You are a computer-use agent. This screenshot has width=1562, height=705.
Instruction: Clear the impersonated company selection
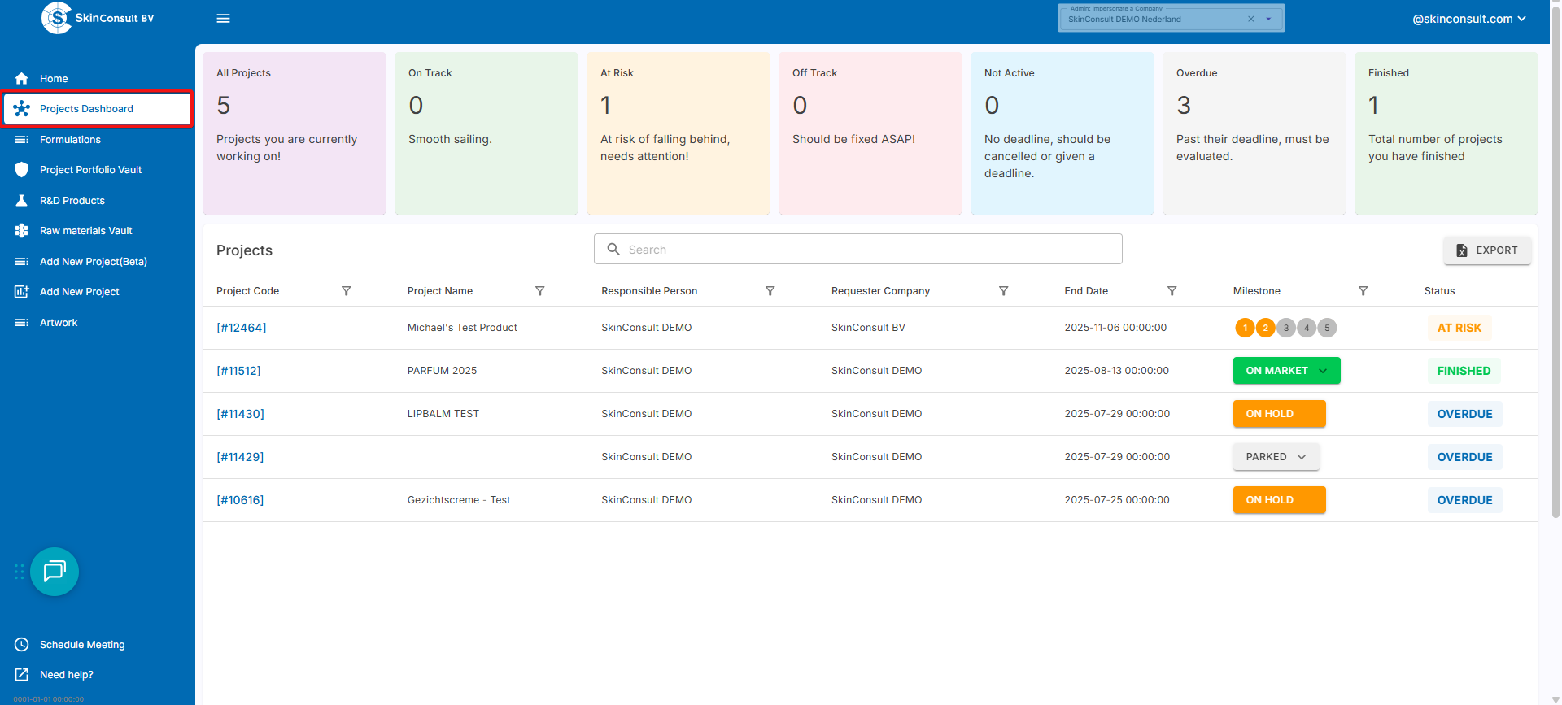[1250, 20]
